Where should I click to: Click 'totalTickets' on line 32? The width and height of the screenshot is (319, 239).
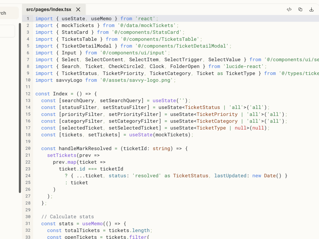(82, 230)
